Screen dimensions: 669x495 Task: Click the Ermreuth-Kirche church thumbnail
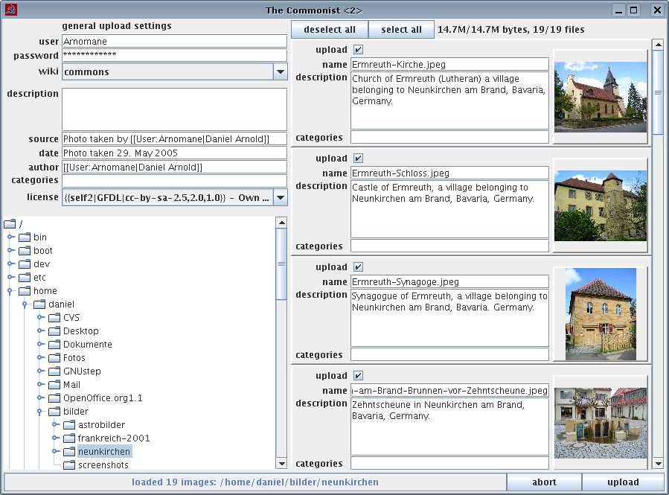pyautogui.click(x=601, y=96)
